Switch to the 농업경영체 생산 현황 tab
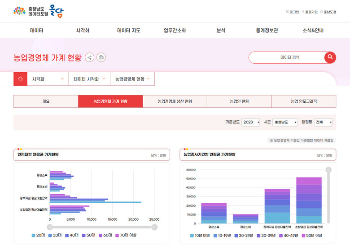 tap(175, 101)
